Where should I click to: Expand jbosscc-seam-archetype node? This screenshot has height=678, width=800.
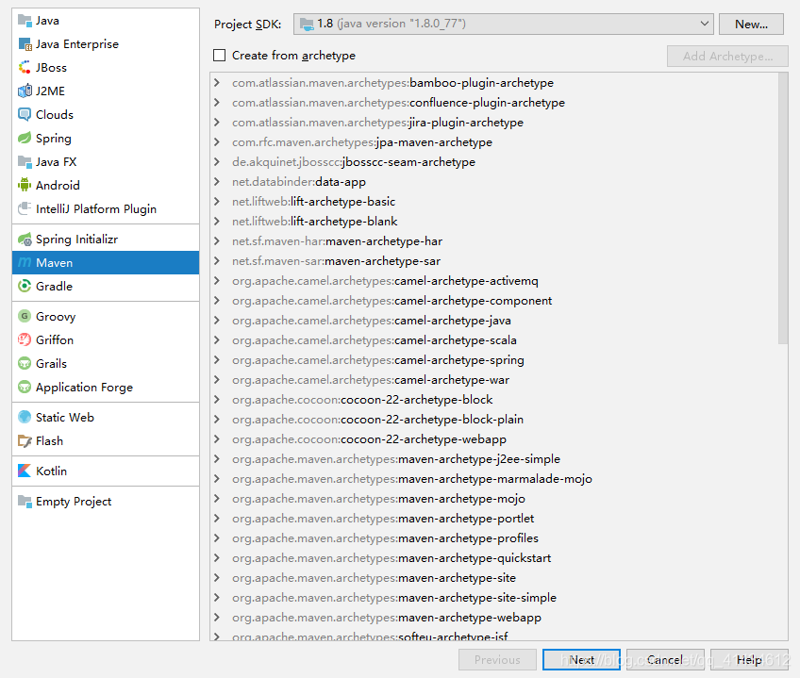coord(217,161)
